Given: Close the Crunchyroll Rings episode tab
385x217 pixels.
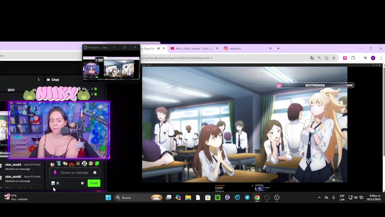Looking at the screenshot, I should point(164,48).
